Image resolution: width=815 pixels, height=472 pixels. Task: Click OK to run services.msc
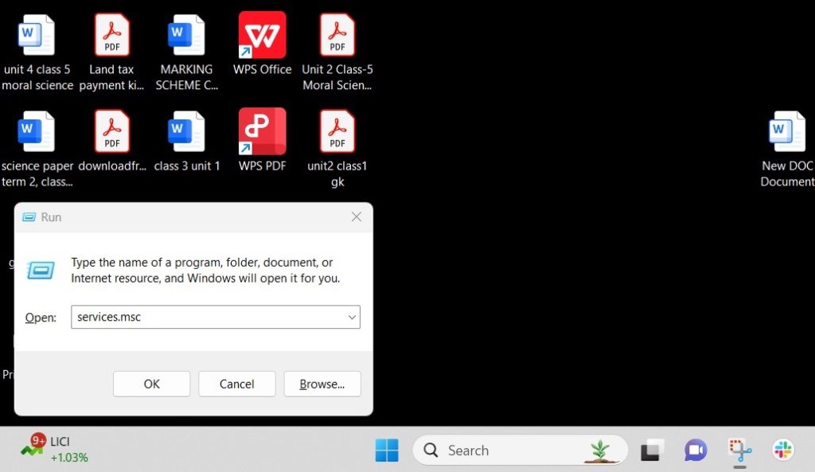[x=151, y=384]
